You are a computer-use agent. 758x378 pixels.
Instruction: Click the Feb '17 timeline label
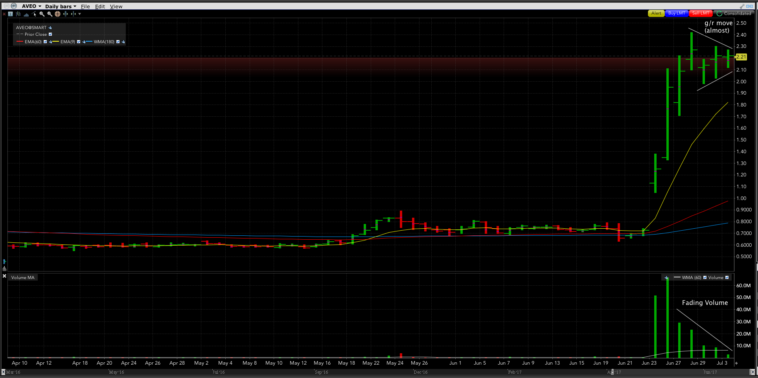tap(515, 372)
